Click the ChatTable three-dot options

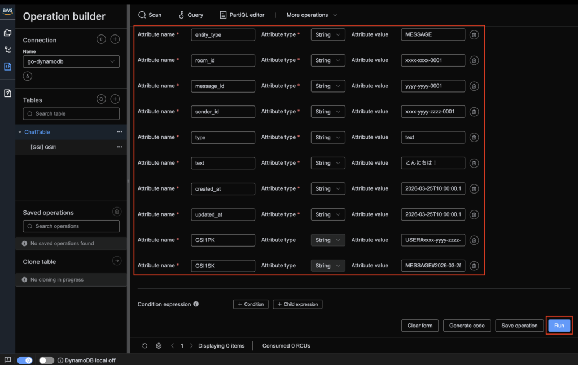[x=119, y=132]
